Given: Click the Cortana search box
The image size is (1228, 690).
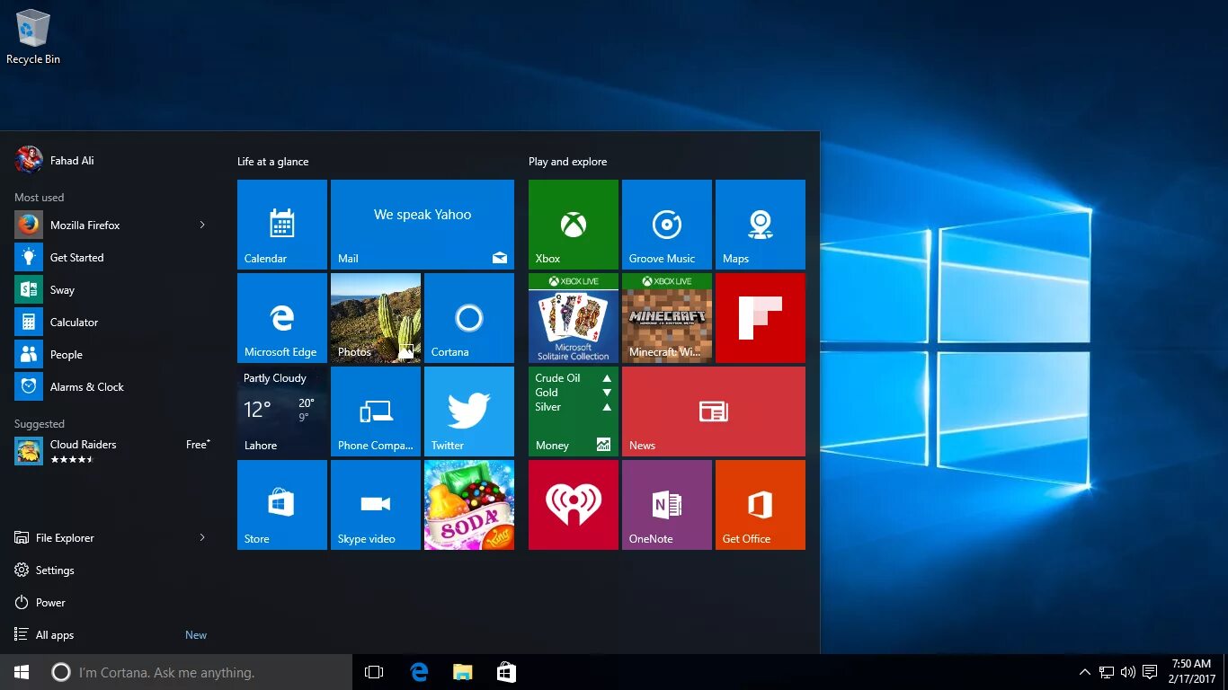Looking at the screenshot, I should [198, 672].
